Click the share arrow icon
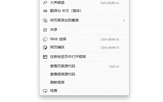The height and width of the screenshot is (102, 163). point(45,30)
